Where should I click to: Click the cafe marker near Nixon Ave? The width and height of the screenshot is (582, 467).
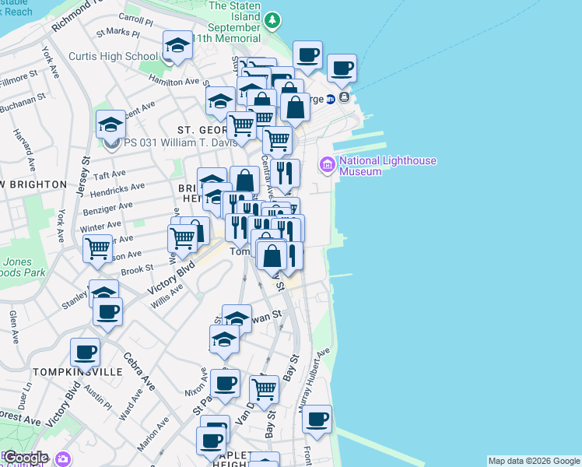click(x=225, y=386)
